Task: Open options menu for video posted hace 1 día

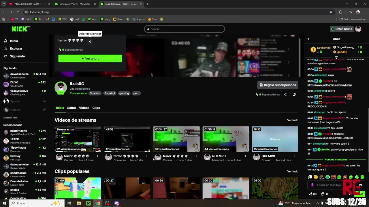Action: click(x=147, y=156)
